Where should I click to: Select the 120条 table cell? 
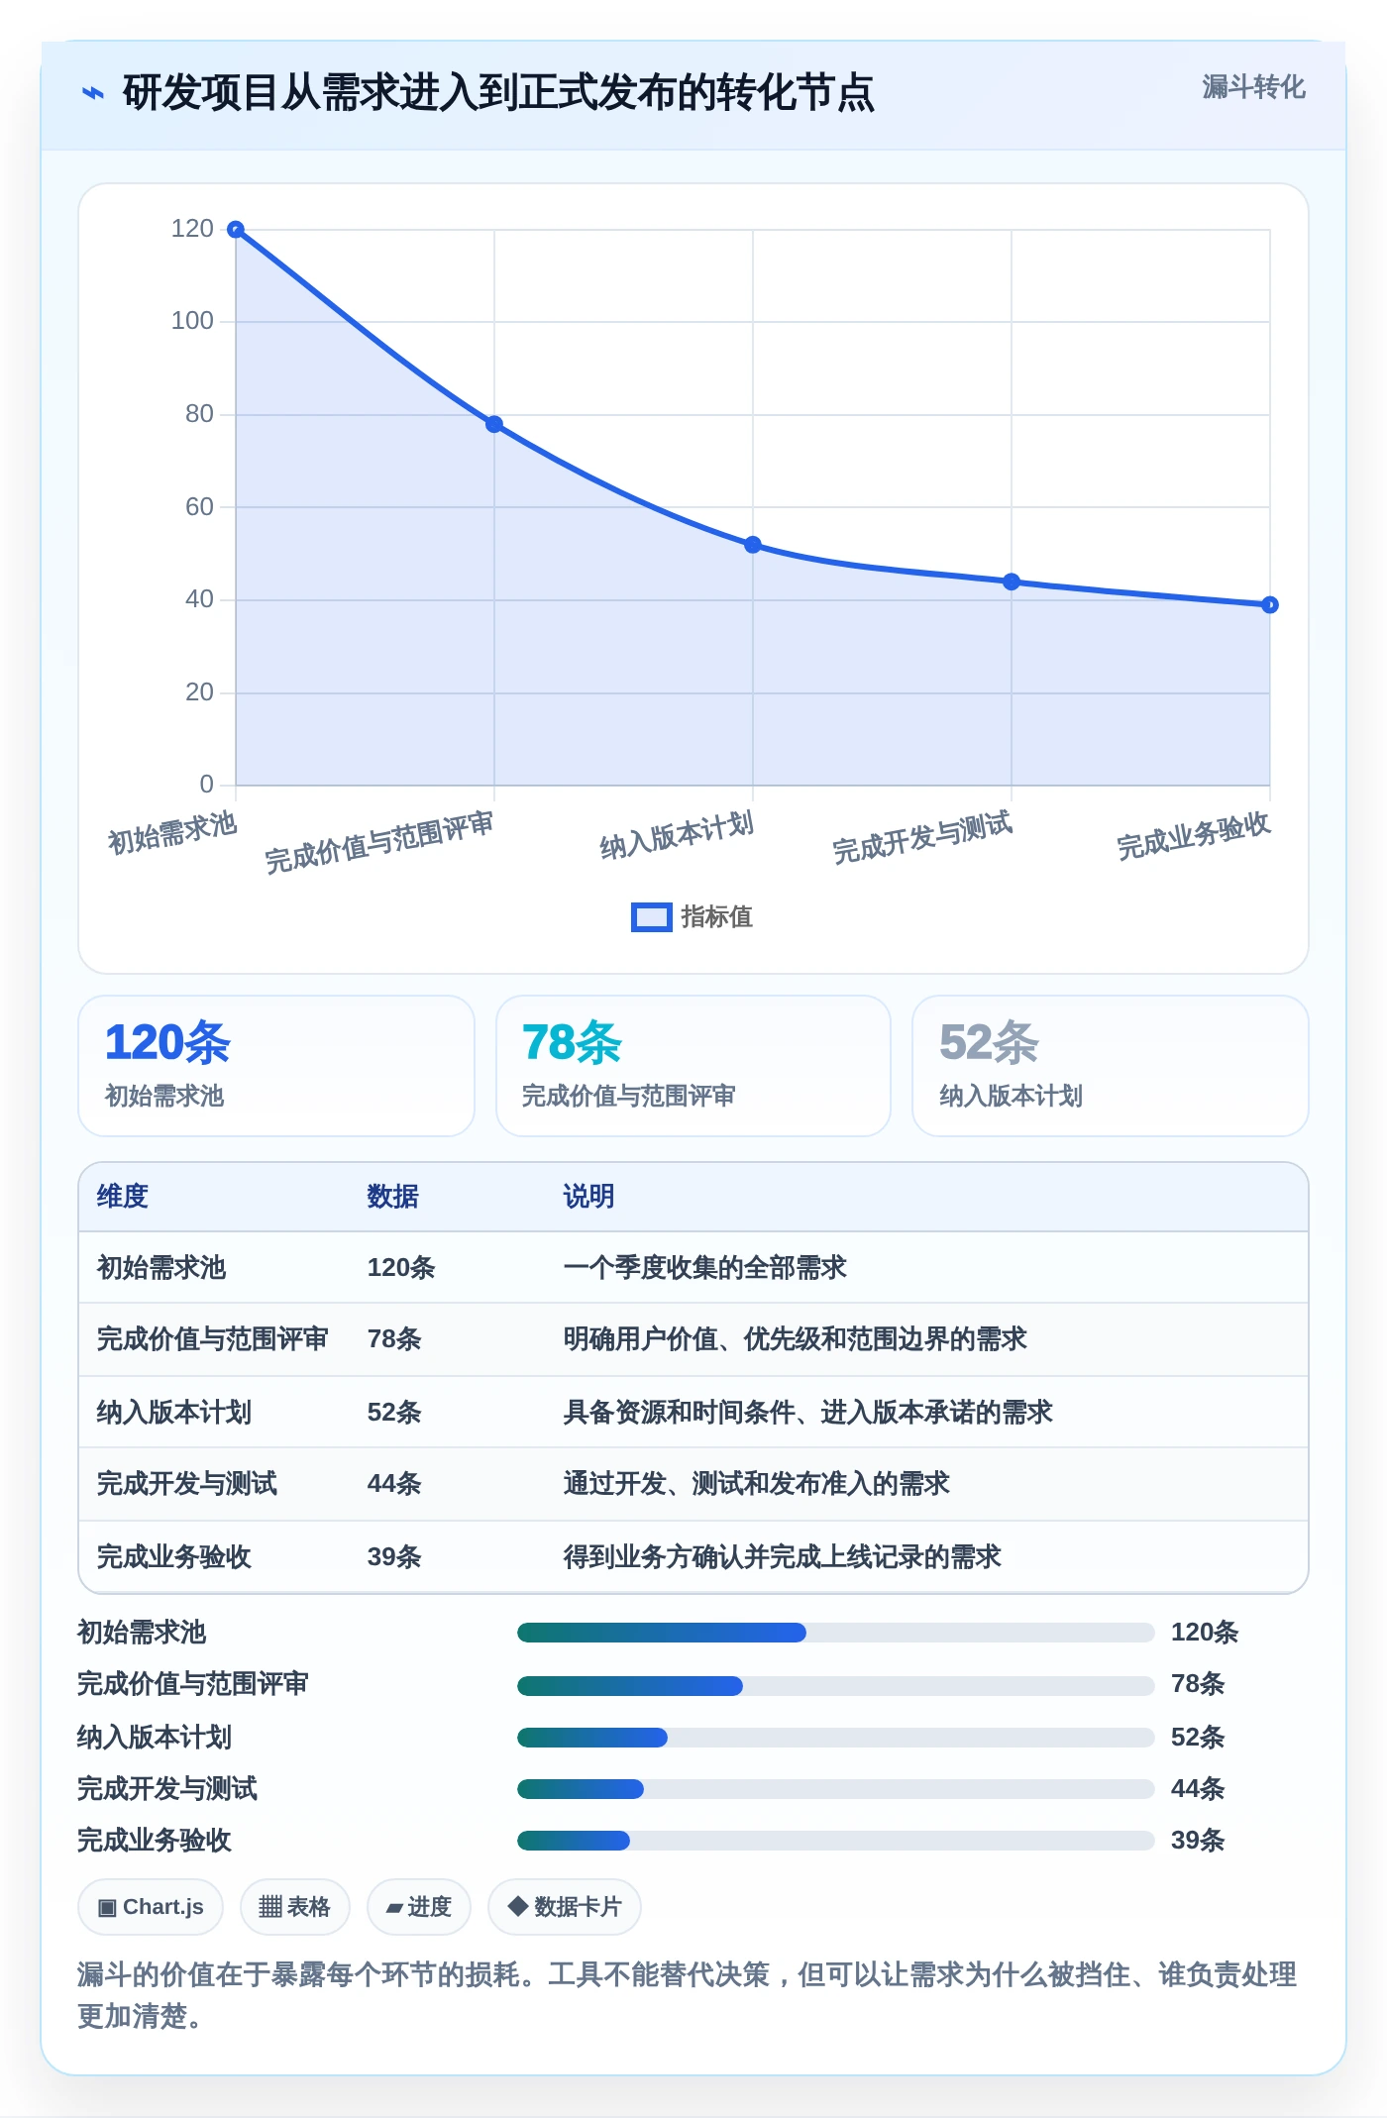401,1268
